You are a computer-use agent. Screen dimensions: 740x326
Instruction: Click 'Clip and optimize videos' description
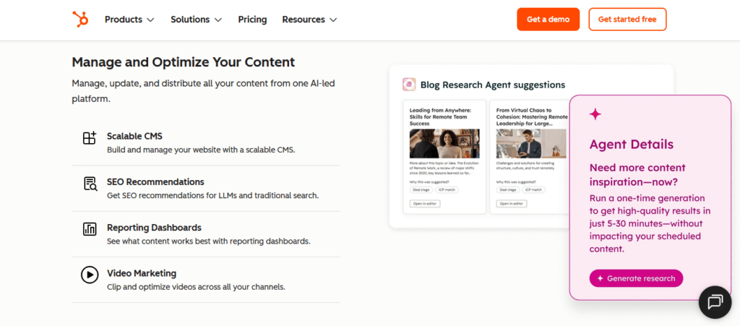click(x=196, y=286)
